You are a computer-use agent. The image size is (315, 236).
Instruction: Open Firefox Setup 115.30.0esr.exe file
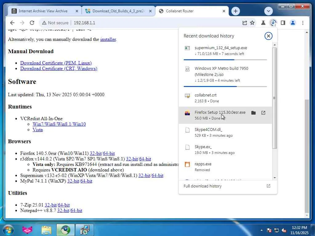click(x=263, y=113)
